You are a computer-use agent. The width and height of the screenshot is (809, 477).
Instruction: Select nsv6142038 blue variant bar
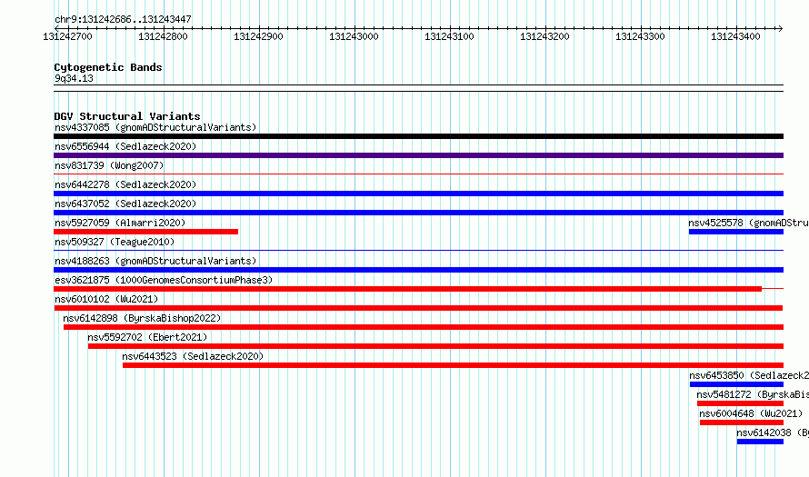[x=760, y=442]
